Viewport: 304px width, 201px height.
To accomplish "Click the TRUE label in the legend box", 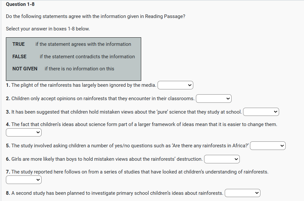I will pos(18,44).
